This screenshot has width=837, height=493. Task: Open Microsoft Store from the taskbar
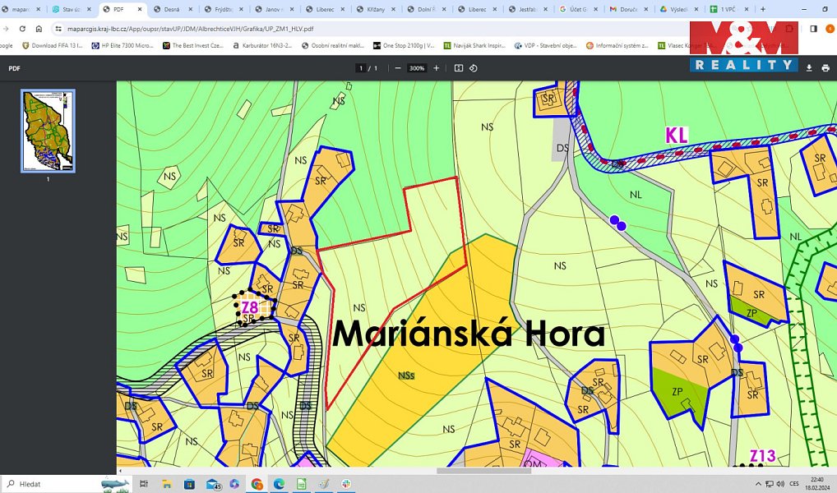pos(189,484)
